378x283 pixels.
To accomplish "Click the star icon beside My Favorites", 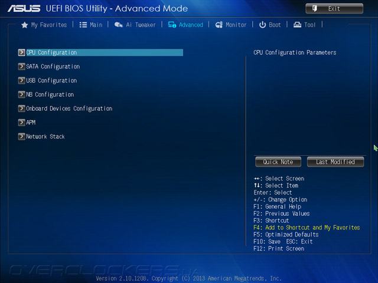I will [25, 25].
